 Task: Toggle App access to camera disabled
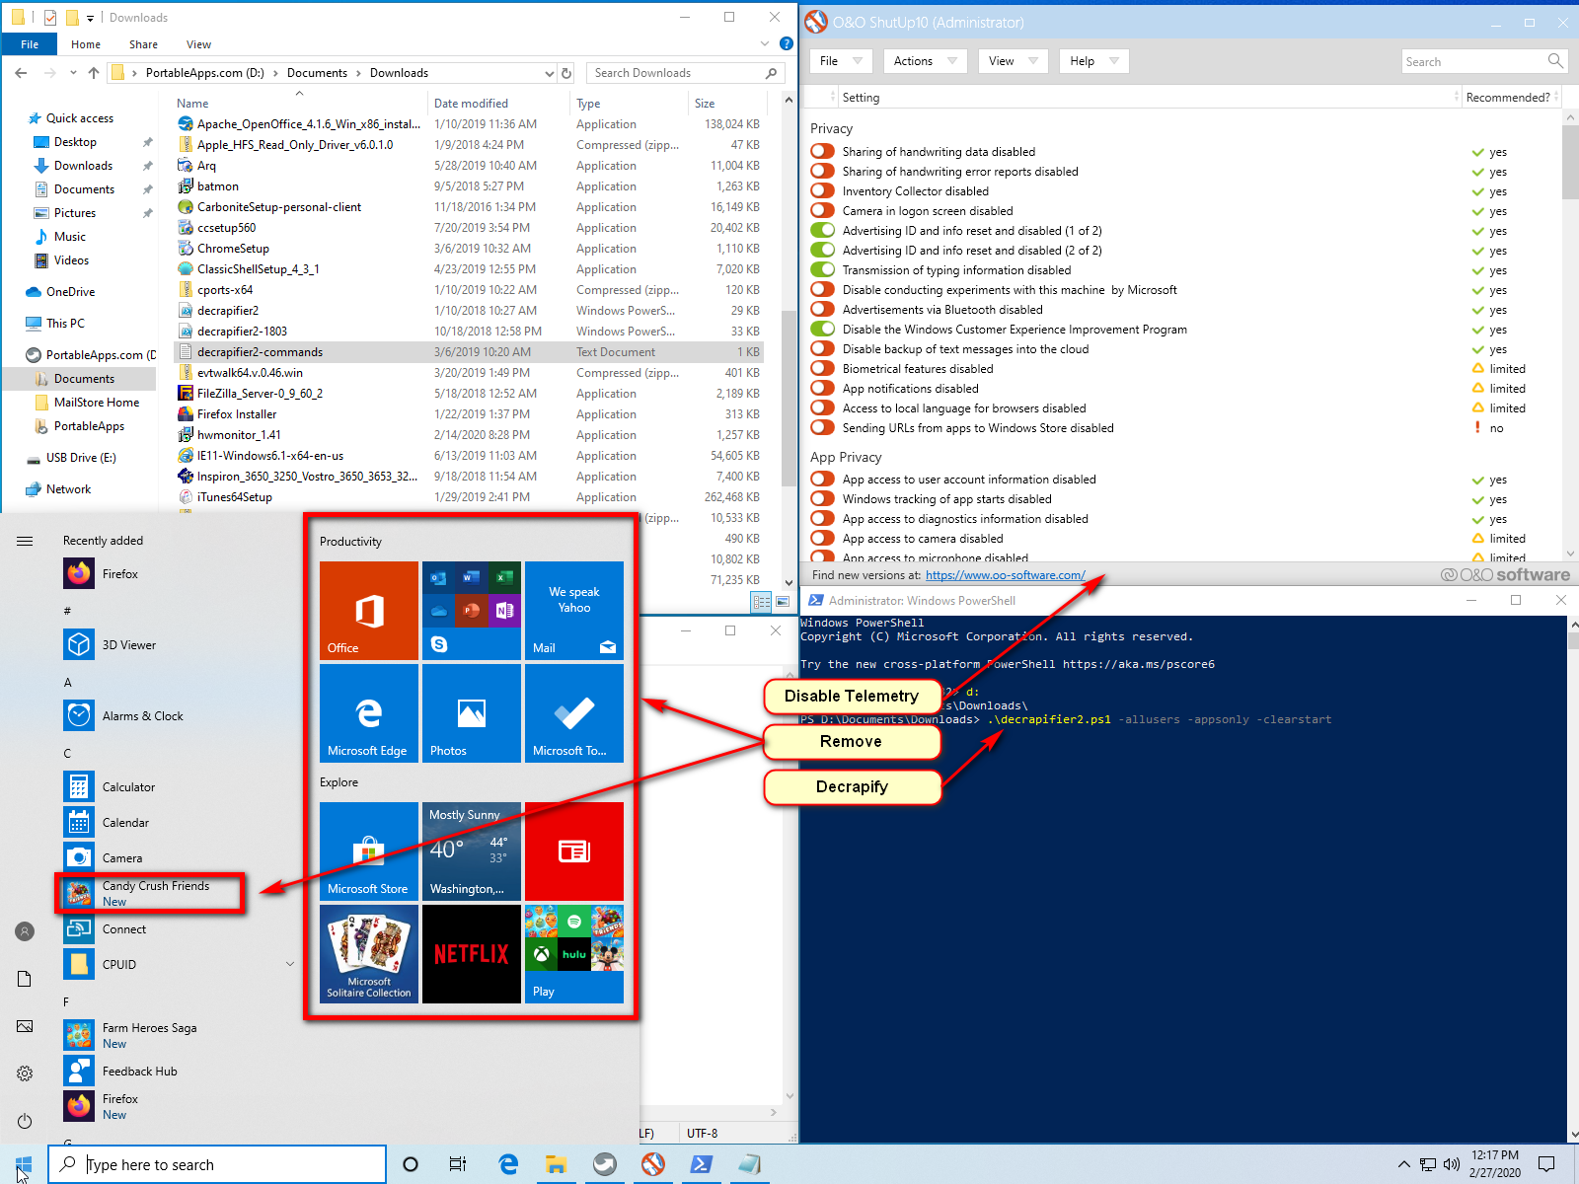pyautogui.click(x=822, y=539)
